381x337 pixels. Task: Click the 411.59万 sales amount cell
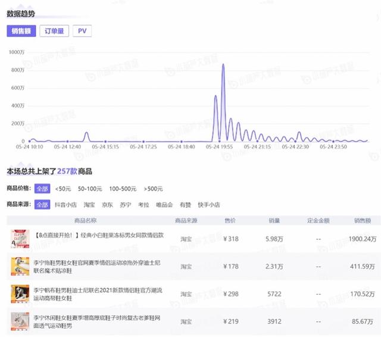363,267
